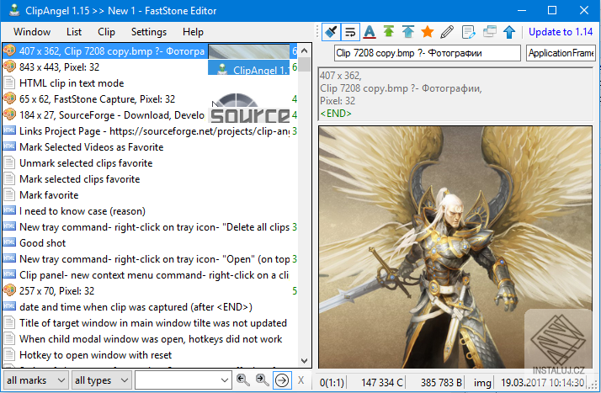Click the '<END>' marker in clip text
The width and height of the screenshot is (601, 393).
coord(336,114)
